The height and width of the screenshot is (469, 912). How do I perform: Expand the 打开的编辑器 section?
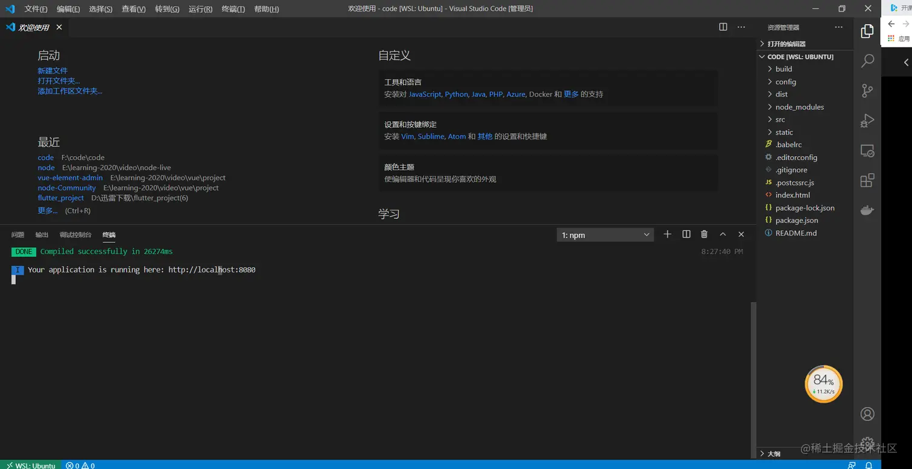click(x=805, y=44)
